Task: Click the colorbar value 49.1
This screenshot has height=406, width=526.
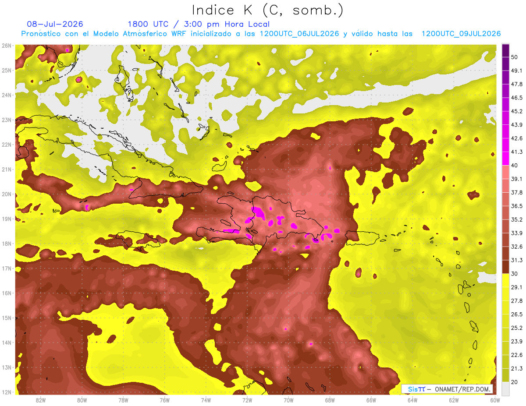Action: [517, 71]
